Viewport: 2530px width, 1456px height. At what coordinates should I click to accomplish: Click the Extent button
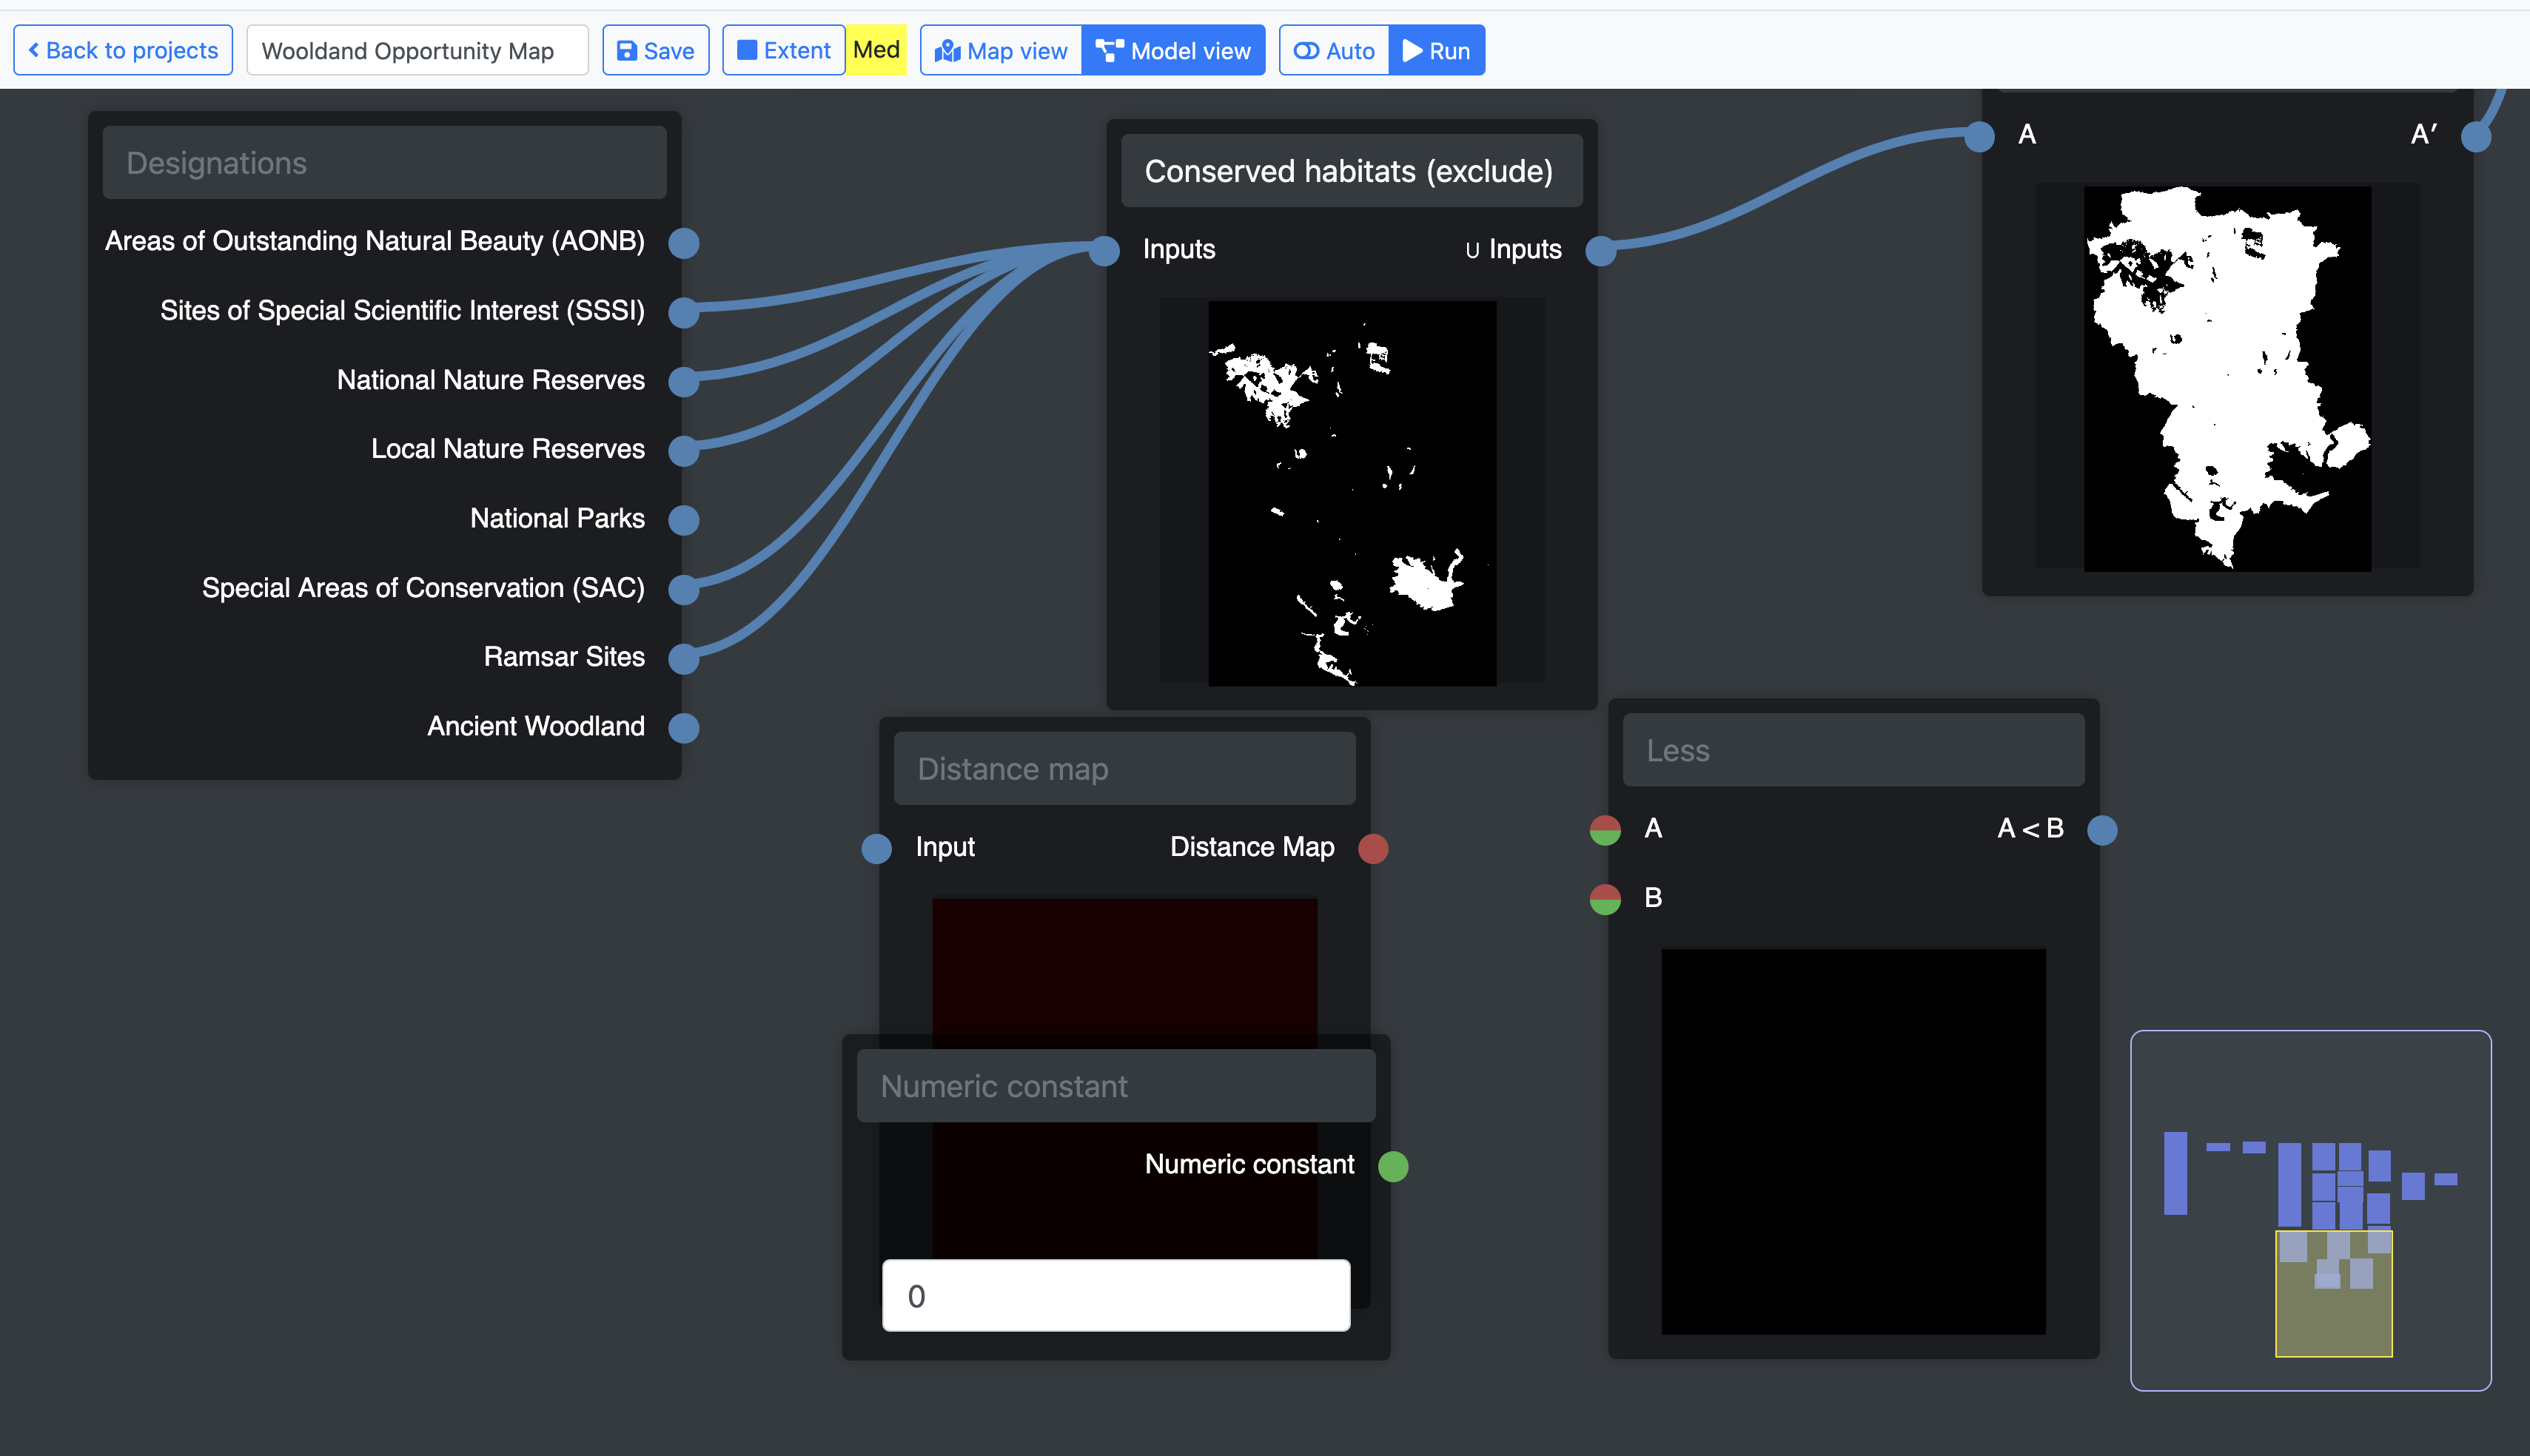783,51
